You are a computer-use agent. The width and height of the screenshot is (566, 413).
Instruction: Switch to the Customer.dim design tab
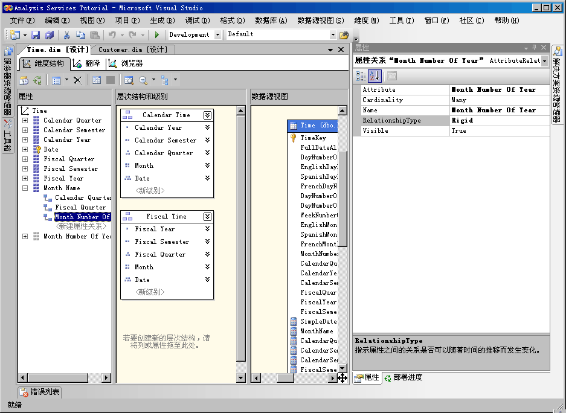(x=133, y=50)
